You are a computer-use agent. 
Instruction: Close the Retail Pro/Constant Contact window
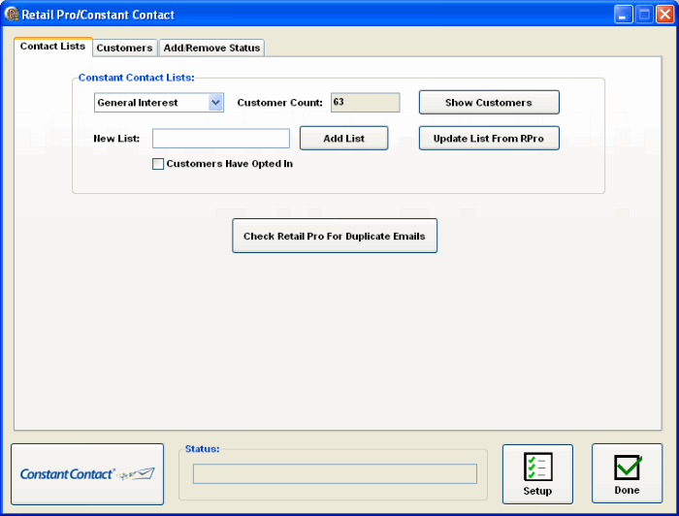(664, 15)
